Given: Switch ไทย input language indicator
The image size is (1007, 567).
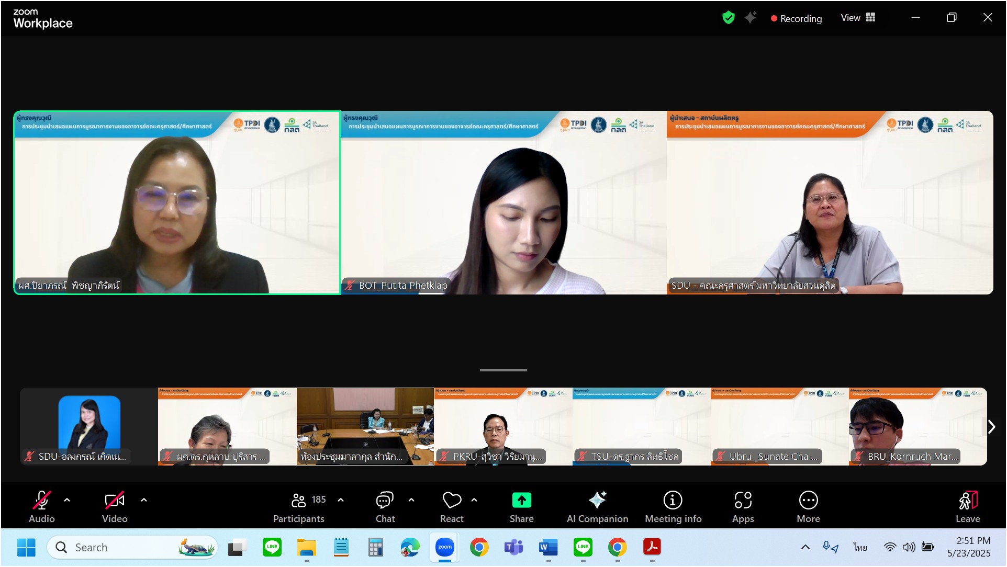Looking at the screenshot, I should click(860, 547).
